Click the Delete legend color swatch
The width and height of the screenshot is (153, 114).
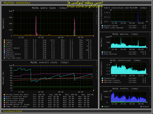pos(4,44)
